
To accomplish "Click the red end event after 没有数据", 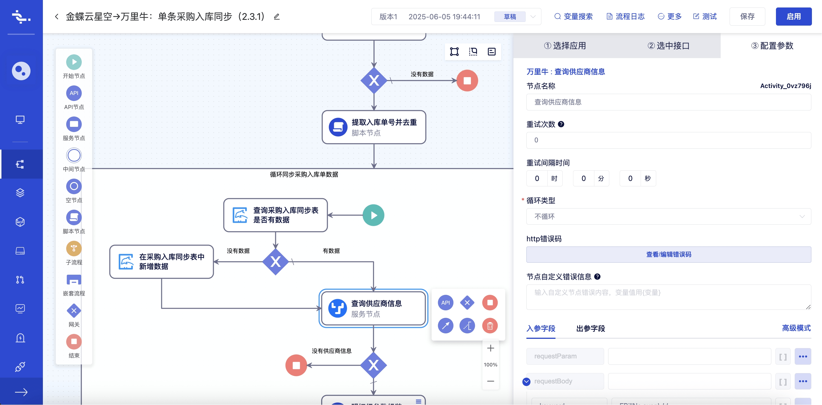I will pyautogui.click(x=467, y=80).
